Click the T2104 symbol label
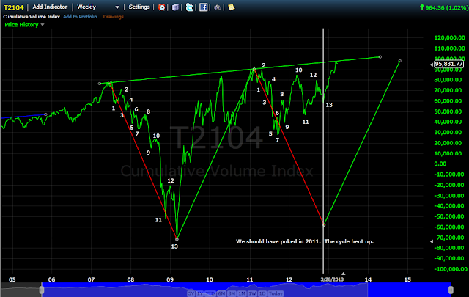Image resolution: width=469 pixels, height=297 pixels. tap(13, 7)
